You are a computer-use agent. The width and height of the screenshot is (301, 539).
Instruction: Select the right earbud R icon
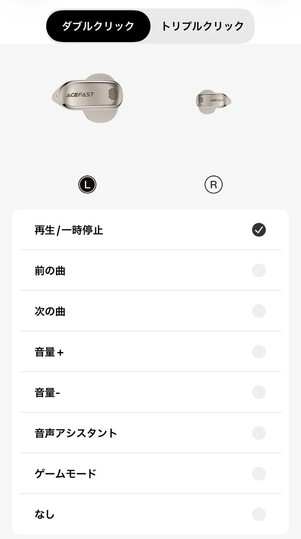213,184
